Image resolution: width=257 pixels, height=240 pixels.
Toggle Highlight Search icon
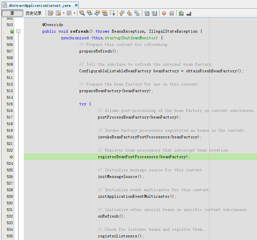click(x=105, y=13)
